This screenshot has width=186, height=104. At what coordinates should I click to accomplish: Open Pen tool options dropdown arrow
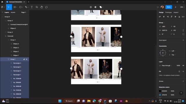coord(28,7)
